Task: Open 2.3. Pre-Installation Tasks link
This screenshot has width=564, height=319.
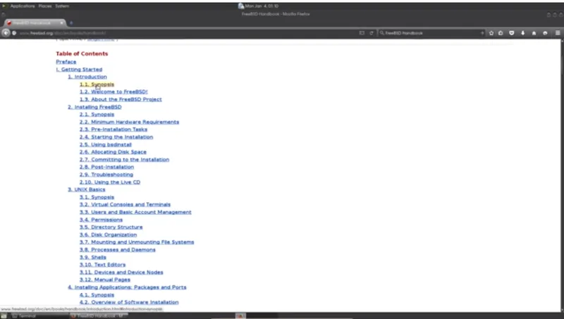Action: [x=114, y=130]
